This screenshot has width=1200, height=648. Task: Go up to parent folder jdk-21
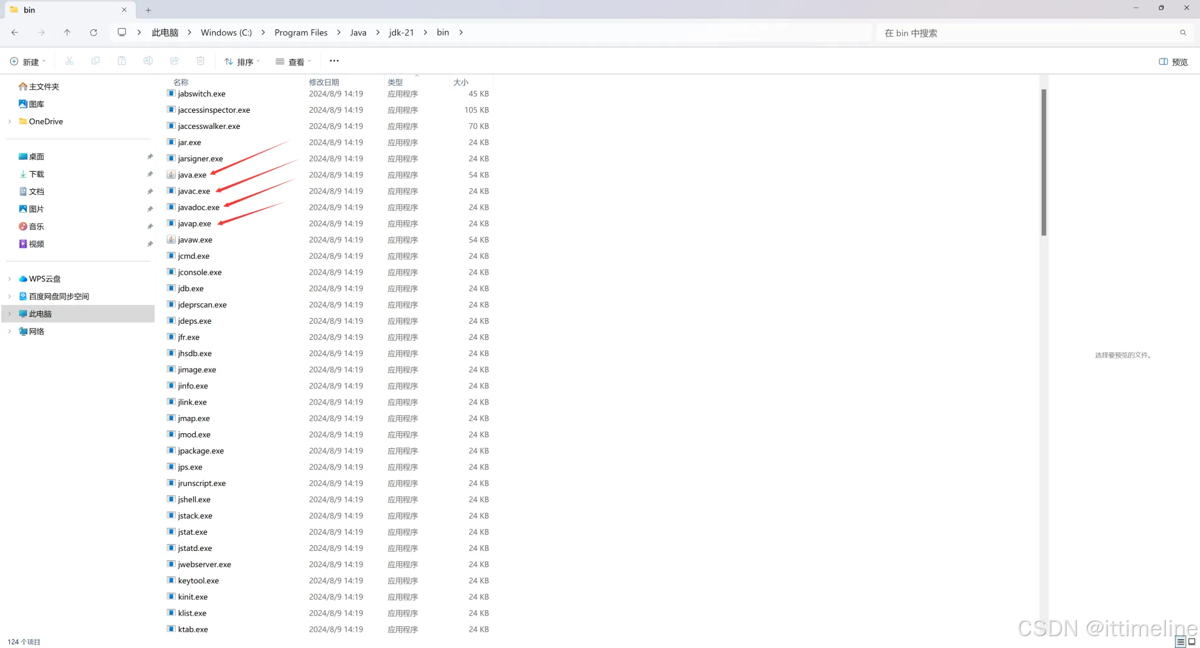click(67, 32)
